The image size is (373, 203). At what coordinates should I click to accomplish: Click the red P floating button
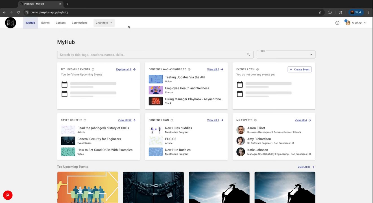8,195
